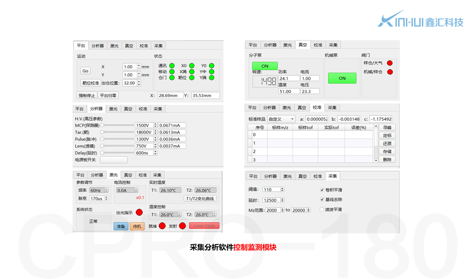
Task: Click the 靶位 status indicator light
Action: (192, 78)
